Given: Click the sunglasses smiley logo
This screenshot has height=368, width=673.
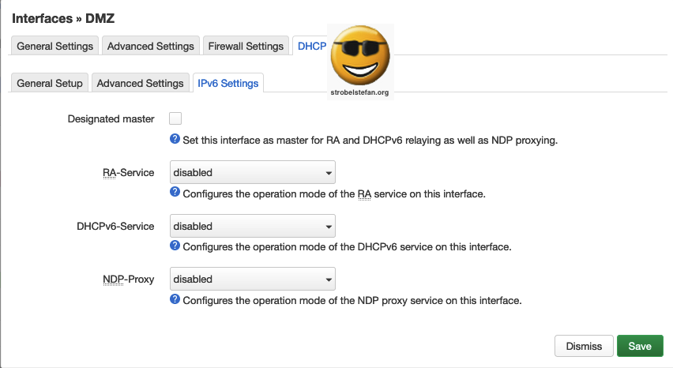Looking at the screenshot, I should click(x=360, y=55).
